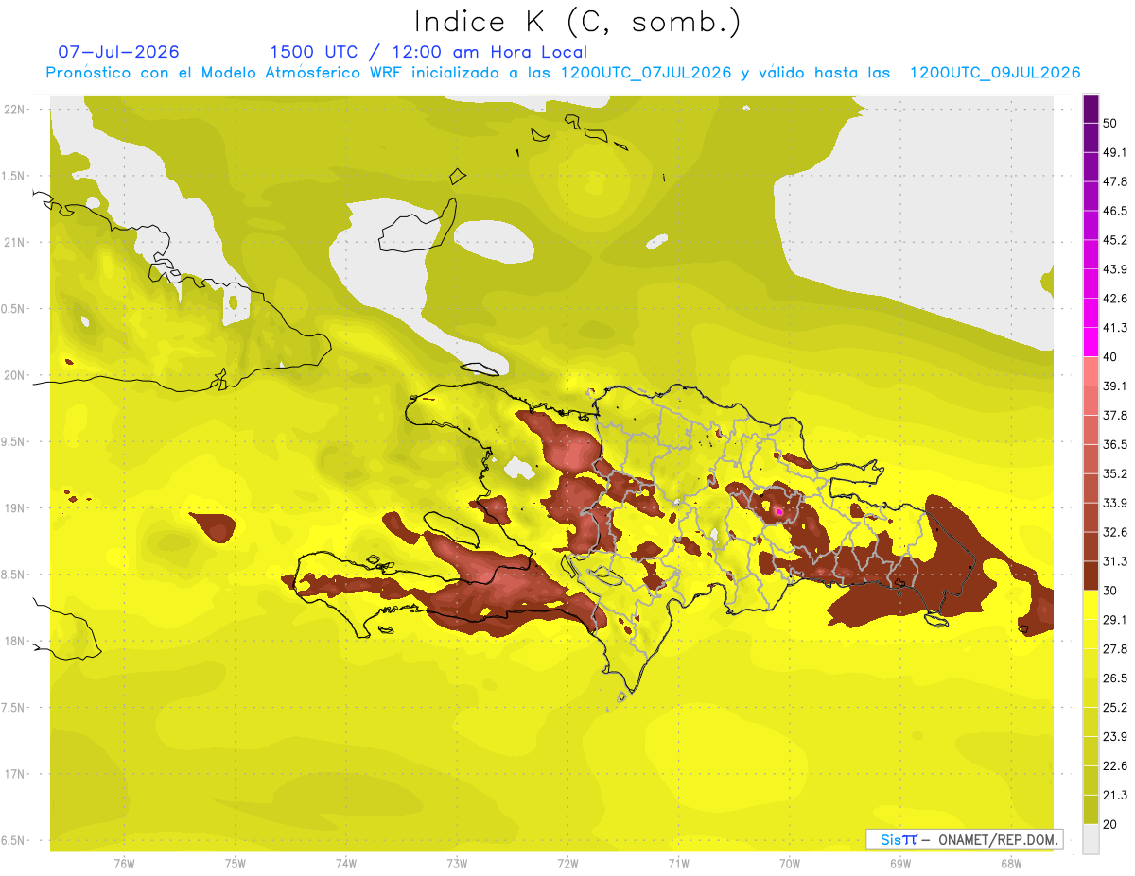Click the color bar value 49.1
Viewport: 1135px width, 876px height.
tap(1115, 152)
